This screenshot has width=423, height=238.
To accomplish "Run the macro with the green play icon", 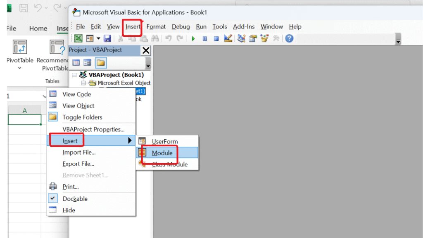I will click(193, 38).
